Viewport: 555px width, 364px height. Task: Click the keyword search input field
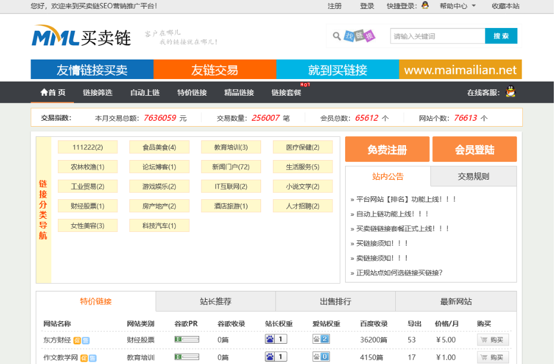click(438, 36)
